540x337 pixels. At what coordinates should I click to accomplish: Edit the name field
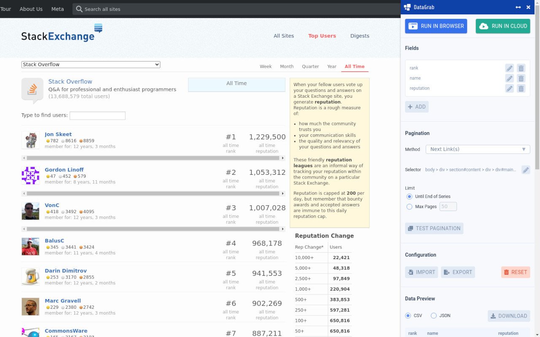510,78
